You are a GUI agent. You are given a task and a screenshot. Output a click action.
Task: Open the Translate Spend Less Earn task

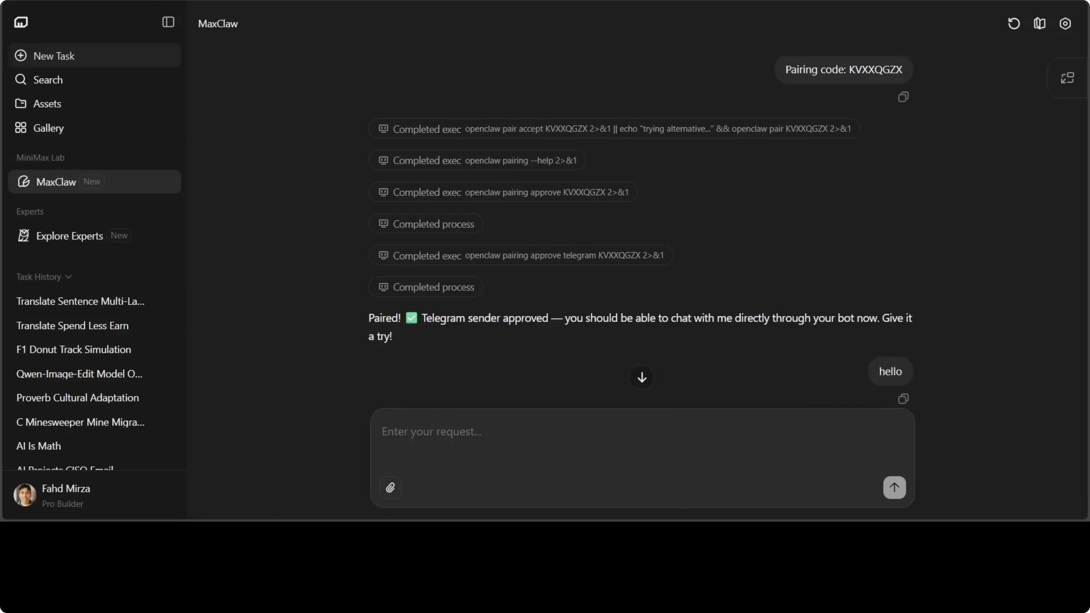(72, 325)
